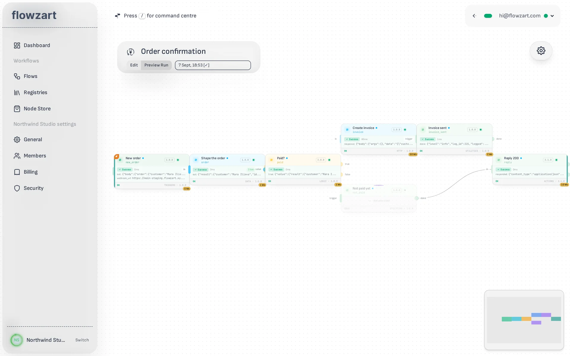This screenshot has height=356, width=570.
Task: Click the Flows icon in sidebar
Action: 17,76
